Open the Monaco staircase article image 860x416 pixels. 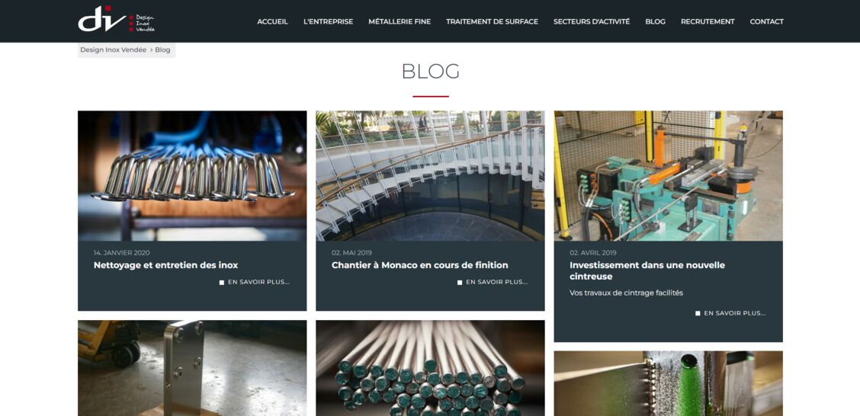pyautogui.click(x=430, y=176)
